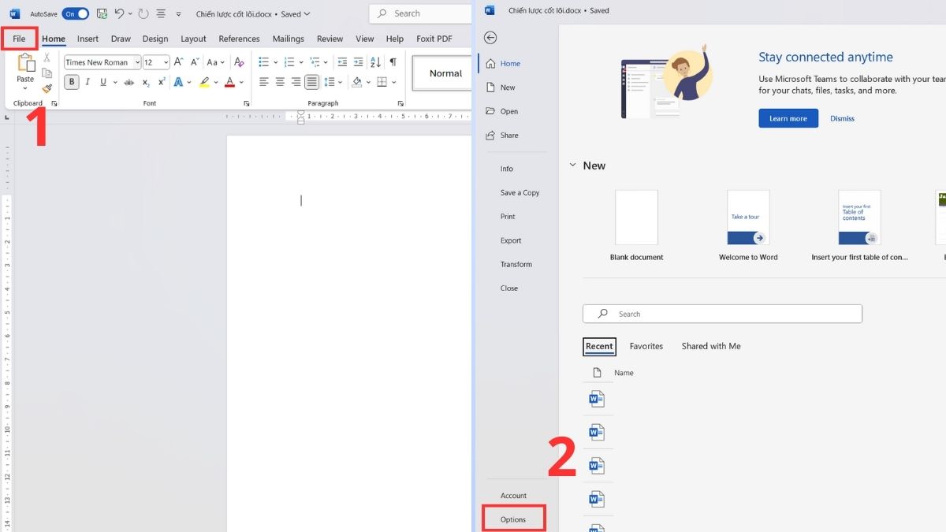Go to the References ribbon tab
The height and width of the screenshot is (532, 946).
point(239,39)
